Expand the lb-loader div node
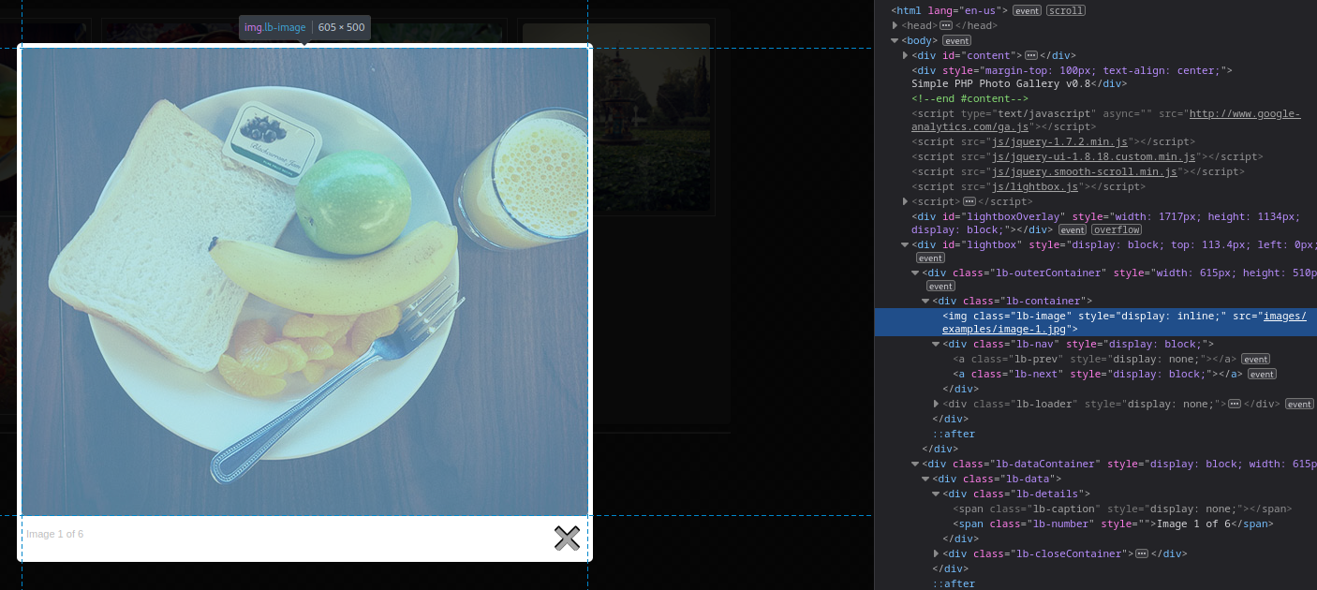This screenshot has width=1317, height=590. pyautogui.click(x=937, y=404)
